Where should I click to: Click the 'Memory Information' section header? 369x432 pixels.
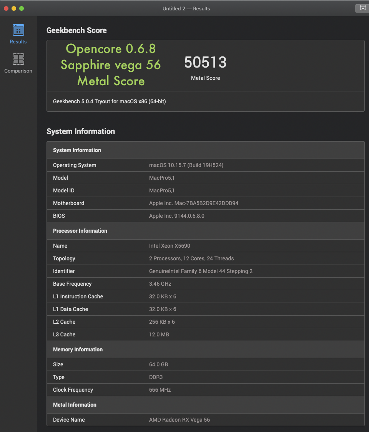pos(206,349)
